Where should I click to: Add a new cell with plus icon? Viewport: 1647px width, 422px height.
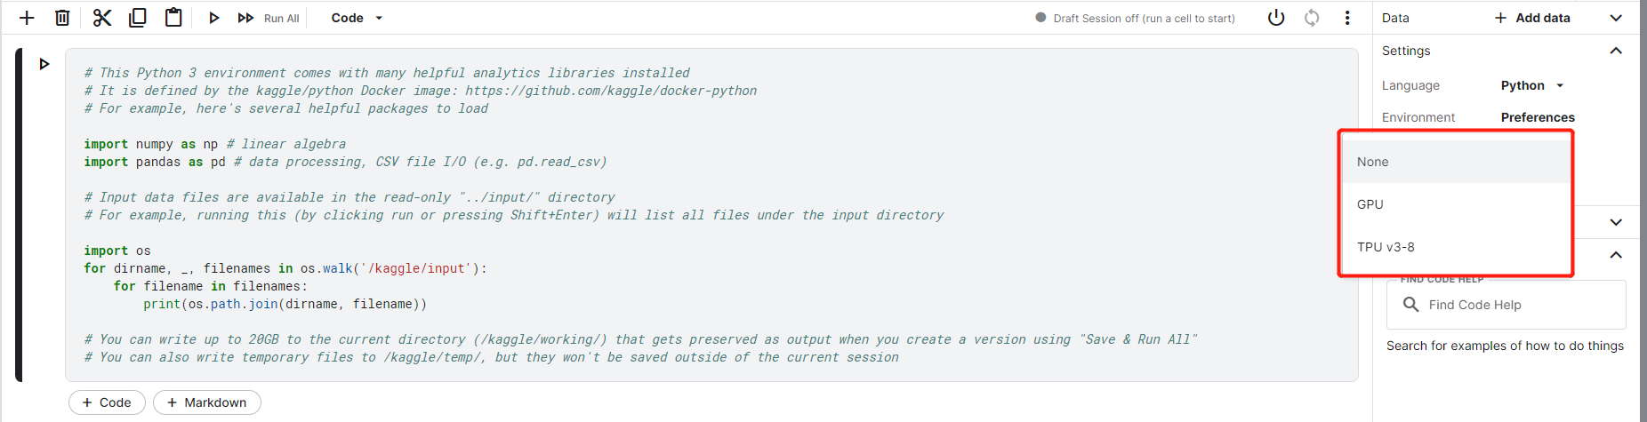click(27, 18)
